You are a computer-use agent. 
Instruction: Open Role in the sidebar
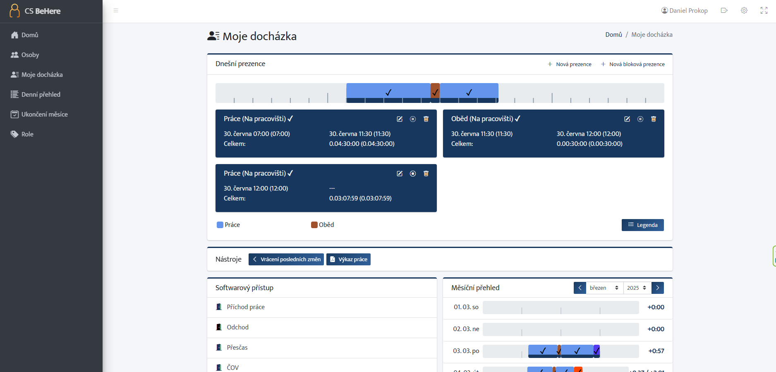point(51,134)
